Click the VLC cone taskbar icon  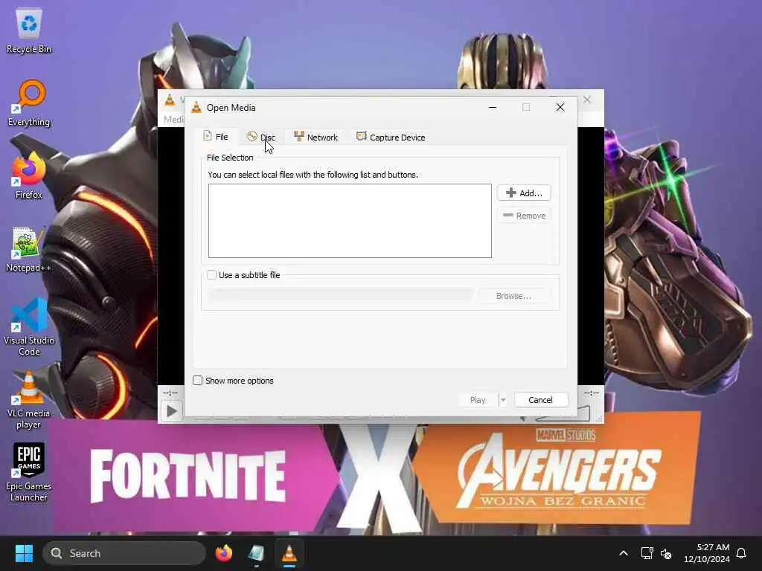click(289, 553)
